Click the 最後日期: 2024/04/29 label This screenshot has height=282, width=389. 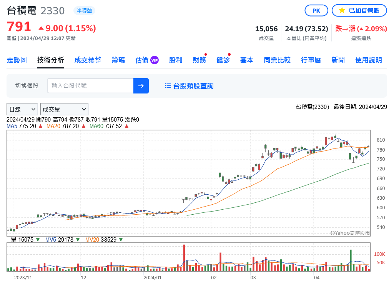point(360,107)
